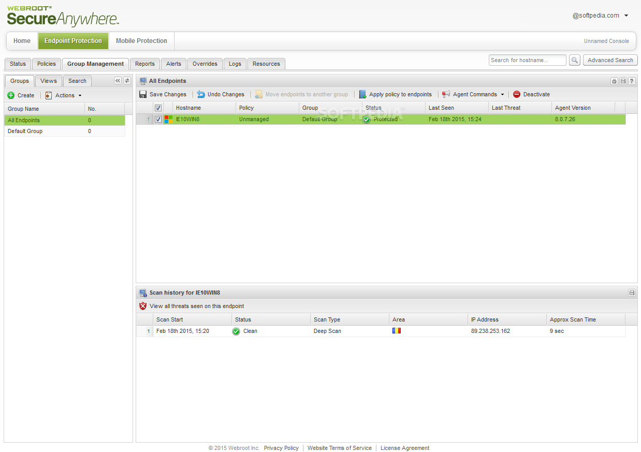The image size is (641, 452).
Task: Select the Default Group row
Action: (x=65, y=131)
